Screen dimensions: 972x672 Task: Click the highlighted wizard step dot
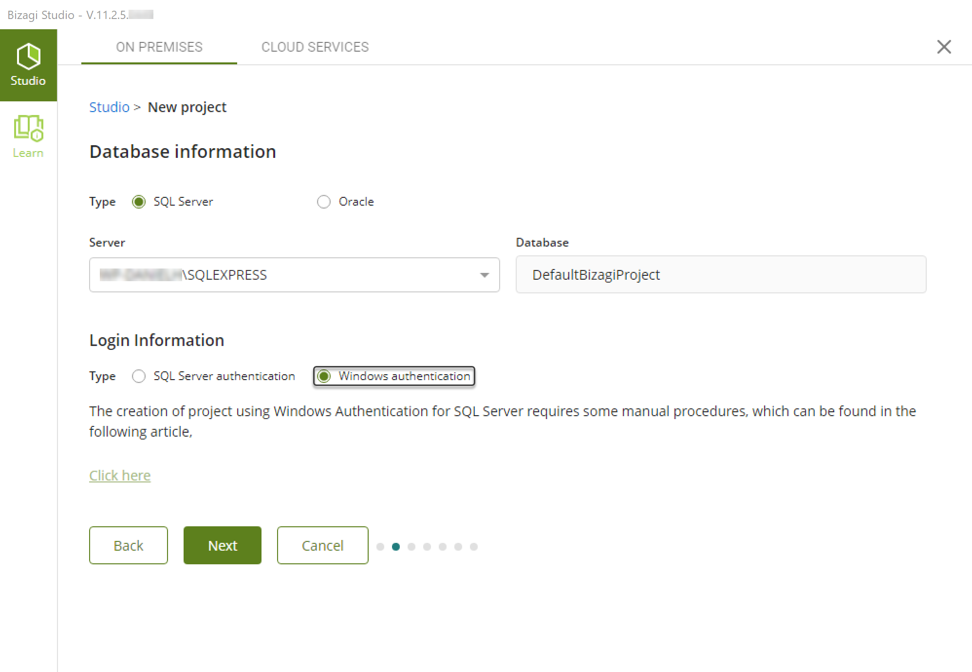[396, 547]
